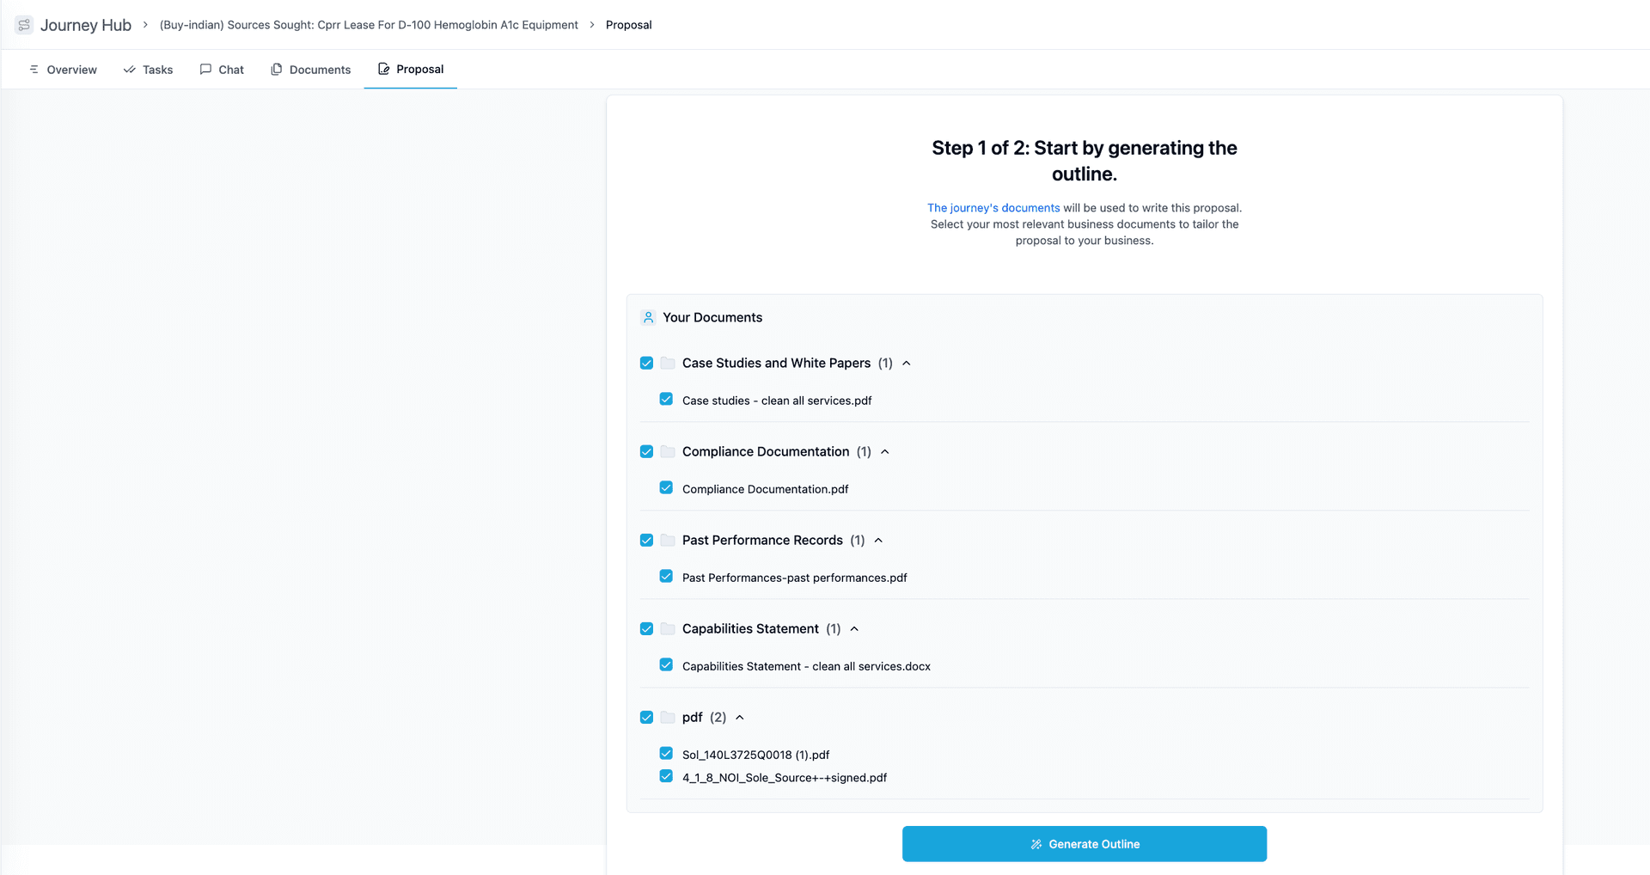
Task: Click the Compliance Documentation folder icon
Action: click(668, 451)
